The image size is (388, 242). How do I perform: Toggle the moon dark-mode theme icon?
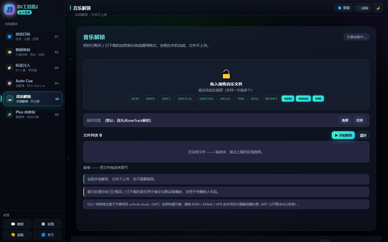tap(378, 8)
